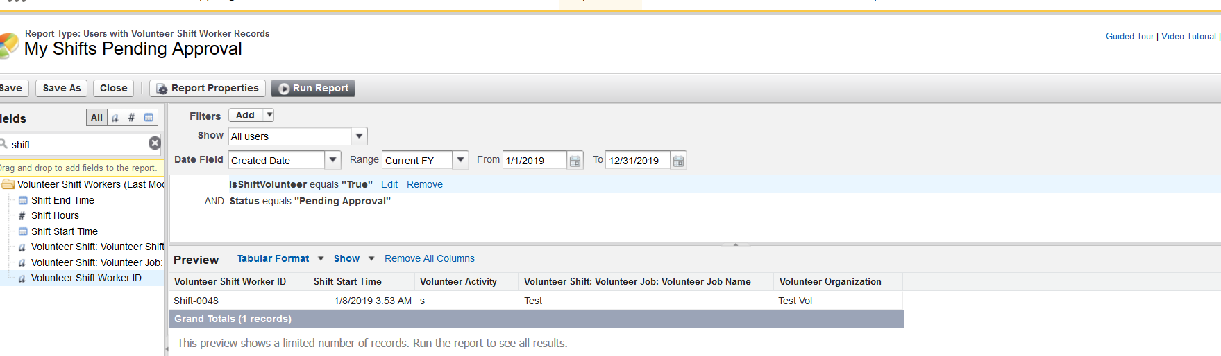Open Tabular Format menu
The image size is (1221, 356).
coord(280,258)
